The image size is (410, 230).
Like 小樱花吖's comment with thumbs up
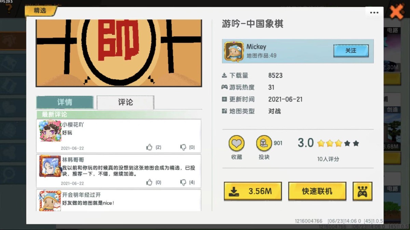[149, 147]
